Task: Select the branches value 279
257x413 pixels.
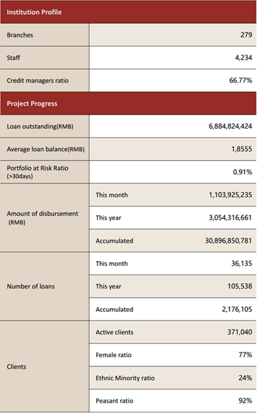Action: click(x=246, y=35)
